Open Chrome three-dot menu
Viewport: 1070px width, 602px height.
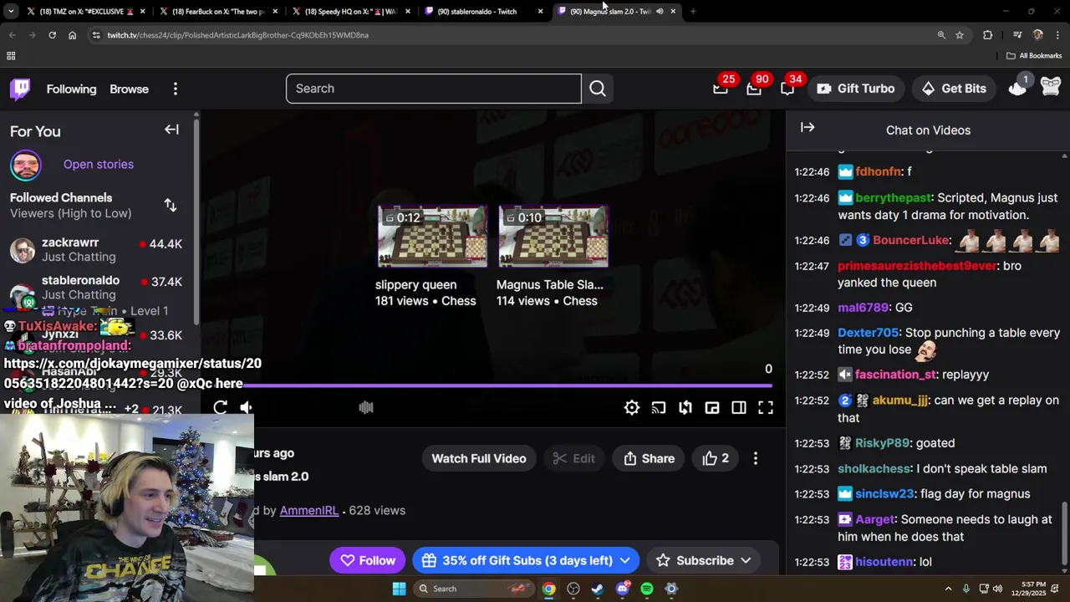pos(1058,35)
